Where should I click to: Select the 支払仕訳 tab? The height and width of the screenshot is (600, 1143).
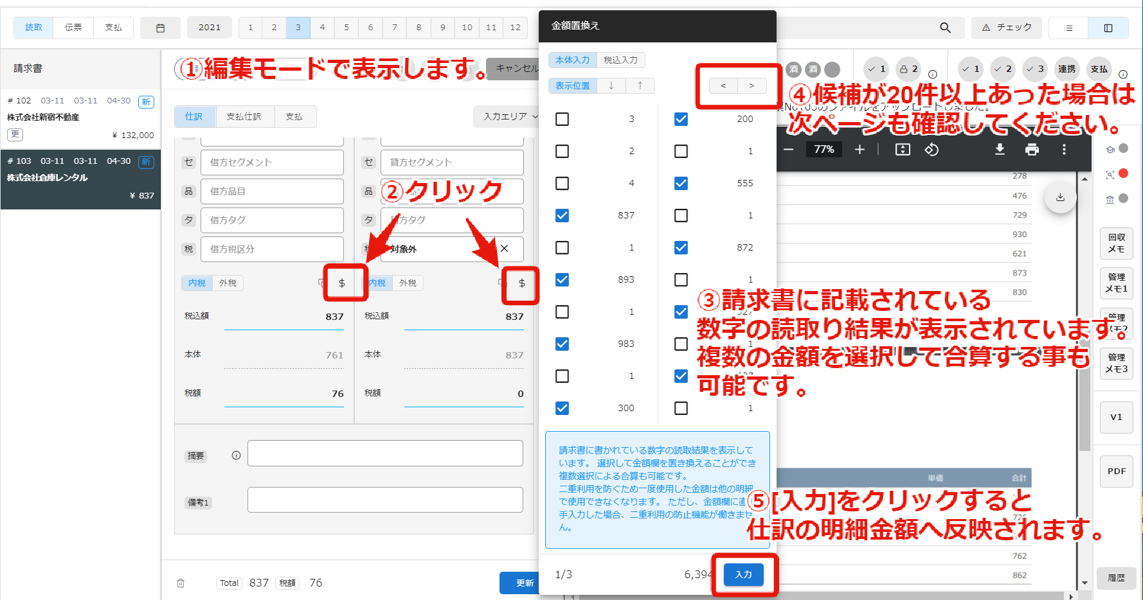244,116
